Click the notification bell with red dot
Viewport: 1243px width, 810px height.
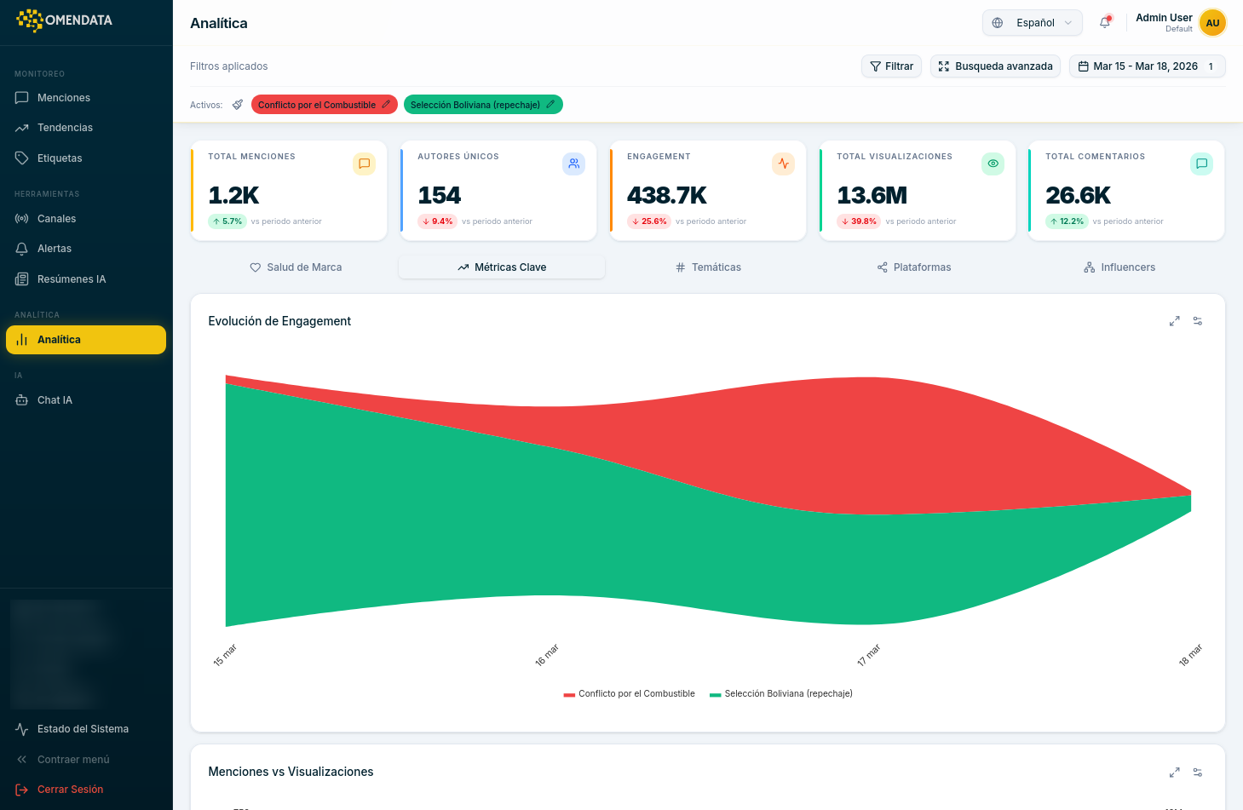click(x=1104, y=23)
